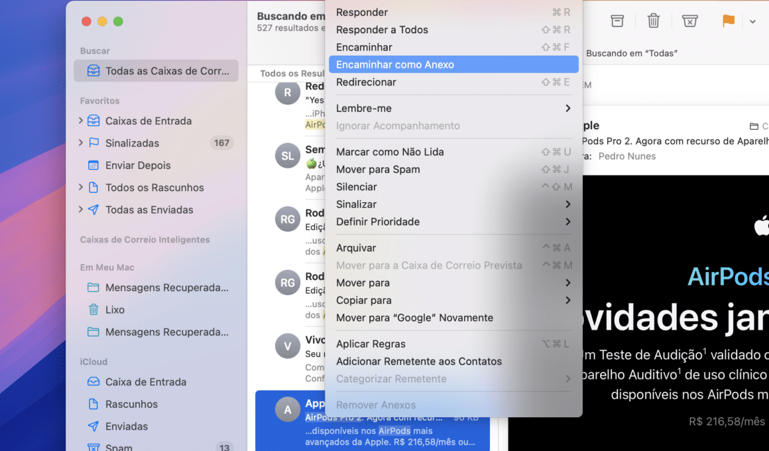Click the Todos os Rascunhos document icon
Image resolution: width=769 pixels, height=451 pixels.
pos(93,188)
